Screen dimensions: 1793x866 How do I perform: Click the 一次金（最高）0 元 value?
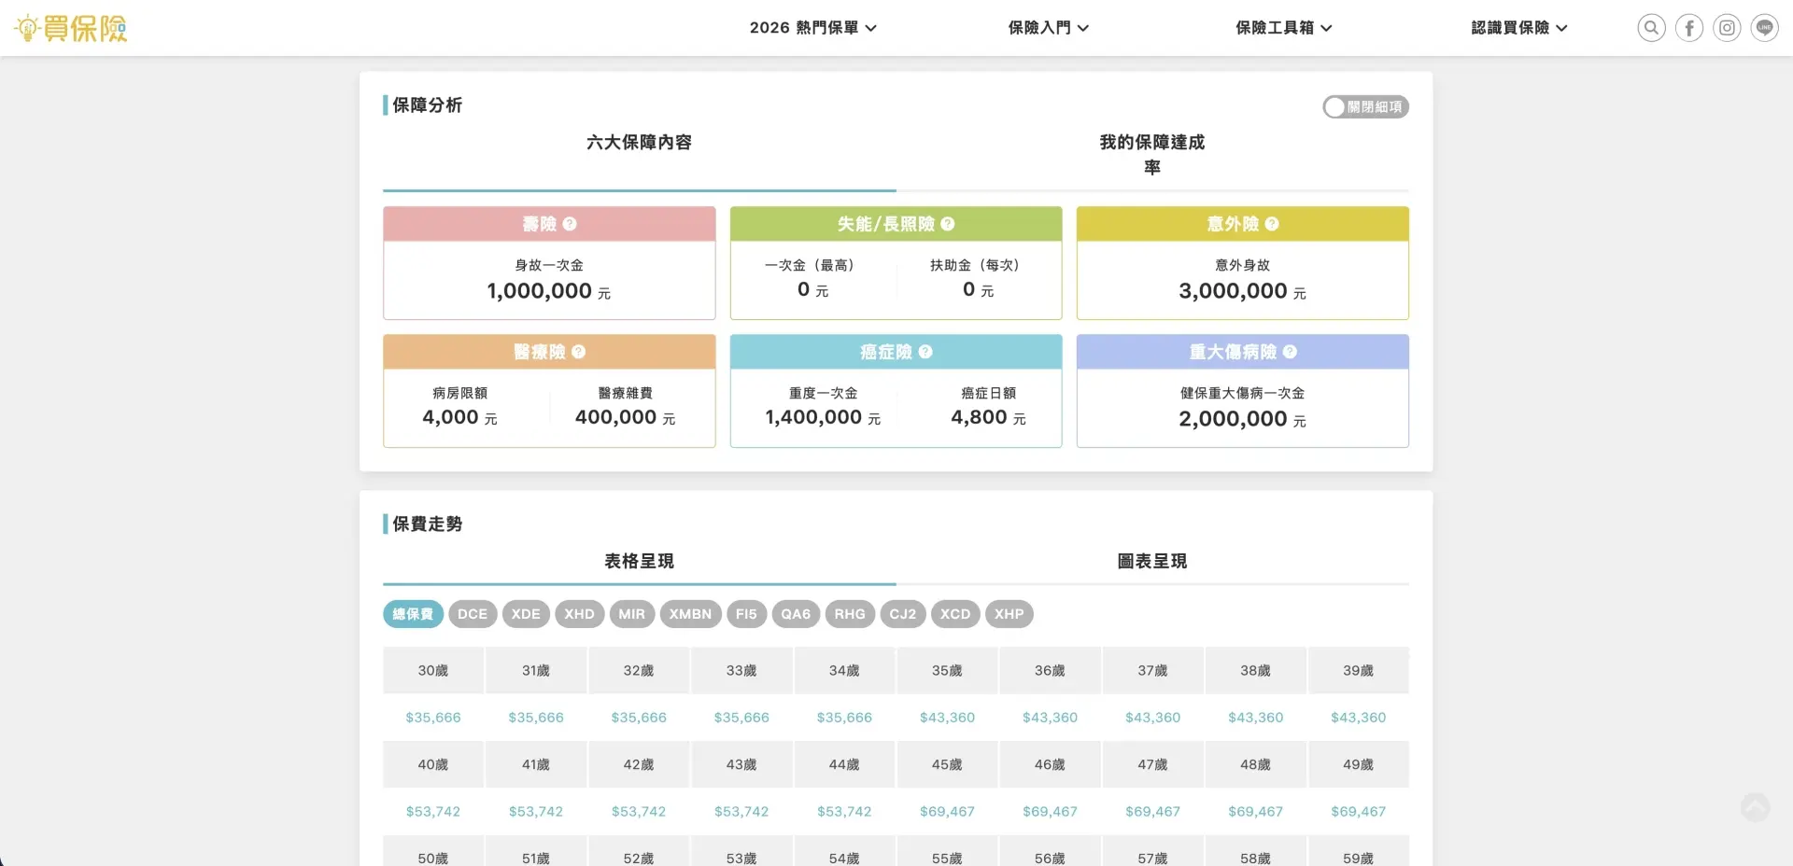pyautogui.click(x=812, y=290)
